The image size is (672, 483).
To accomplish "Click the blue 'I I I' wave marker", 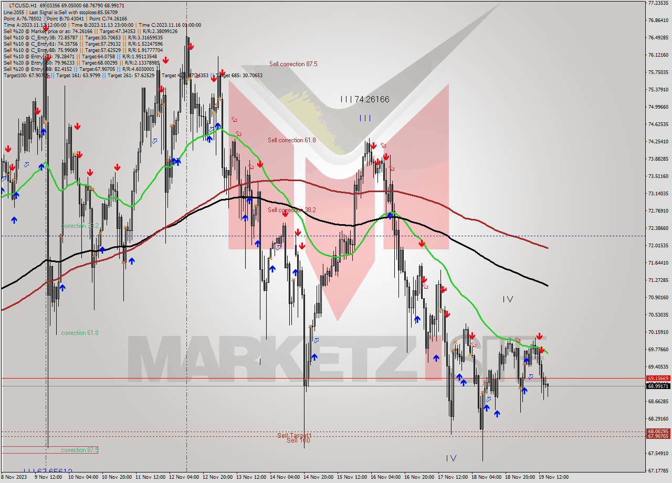I will pos(365,118).
